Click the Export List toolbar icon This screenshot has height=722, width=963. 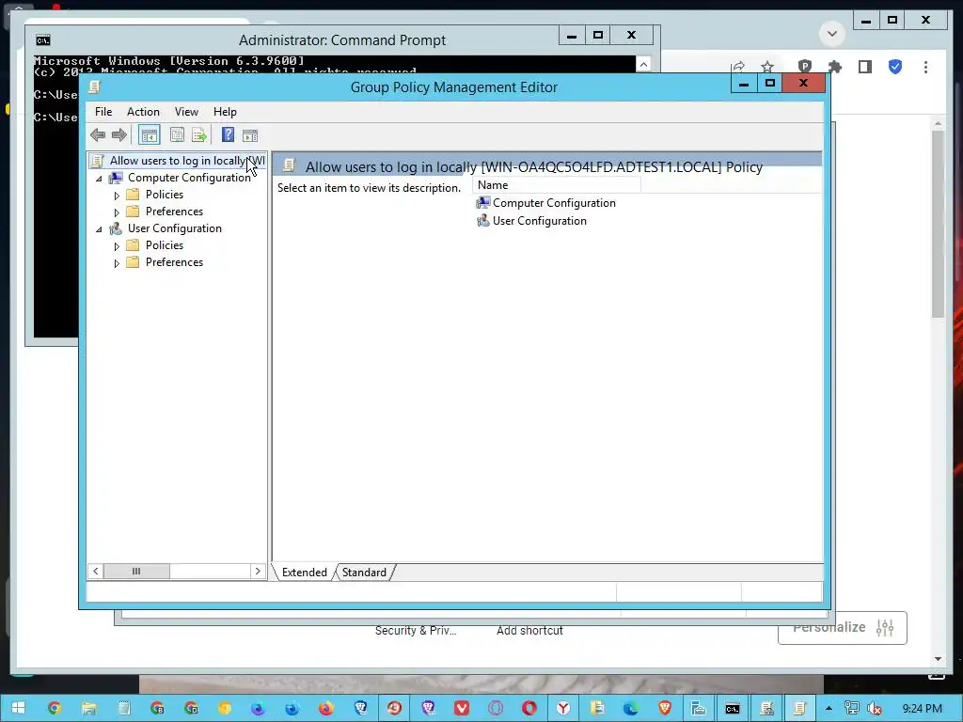pyautogui.click(x=199, y=135)
